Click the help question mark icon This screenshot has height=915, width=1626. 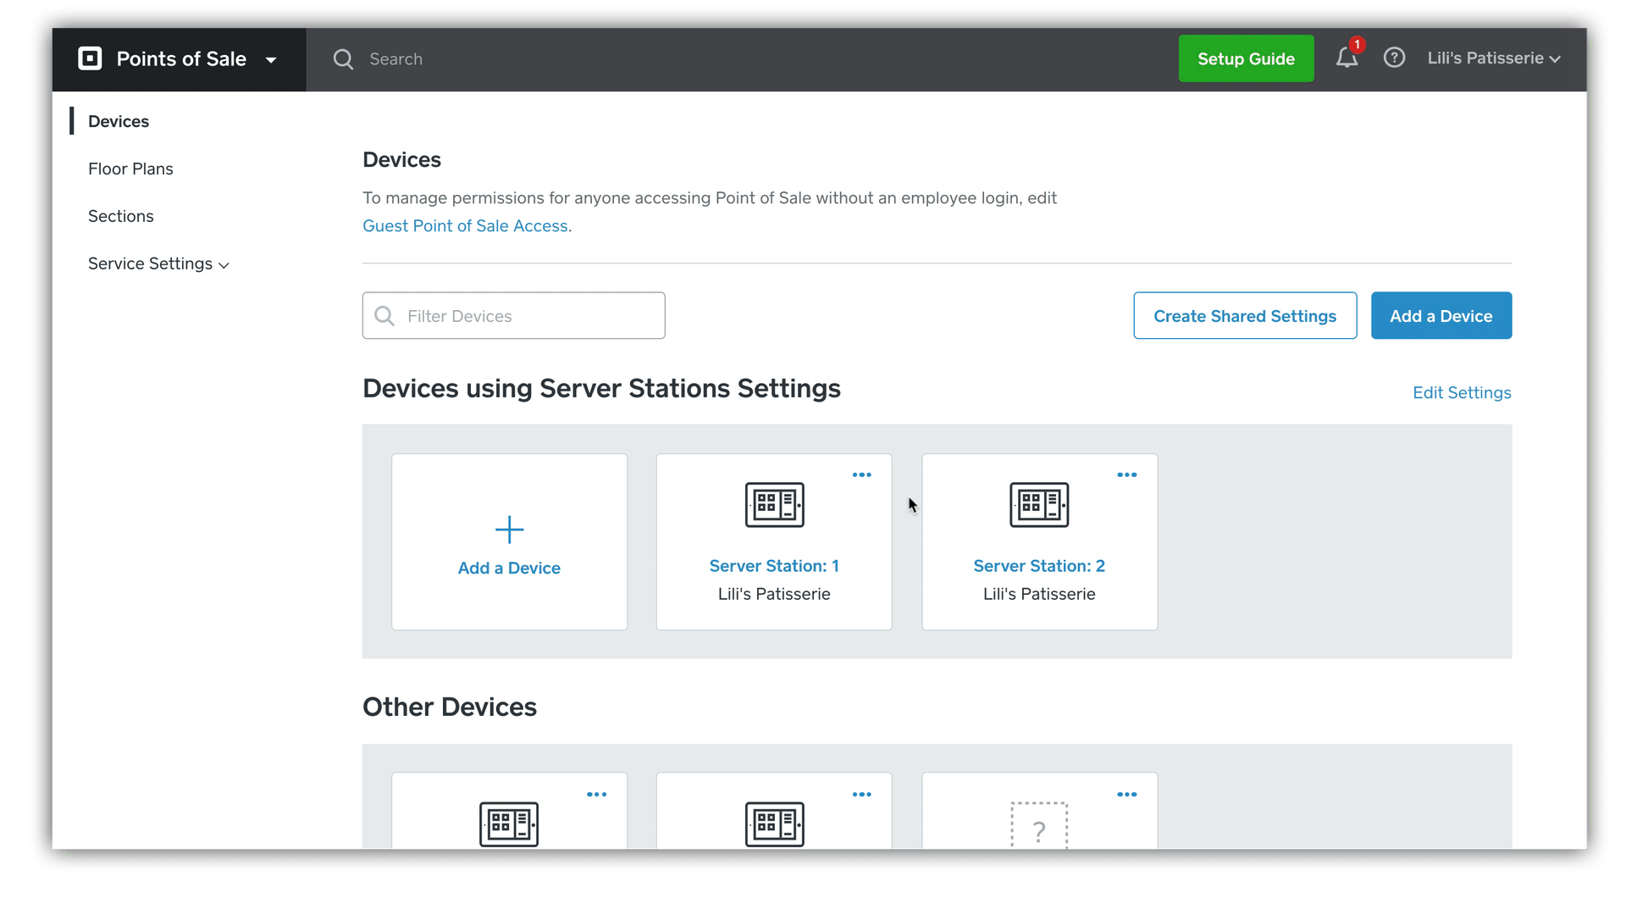pyautogui.click(x=1394, y=58)
